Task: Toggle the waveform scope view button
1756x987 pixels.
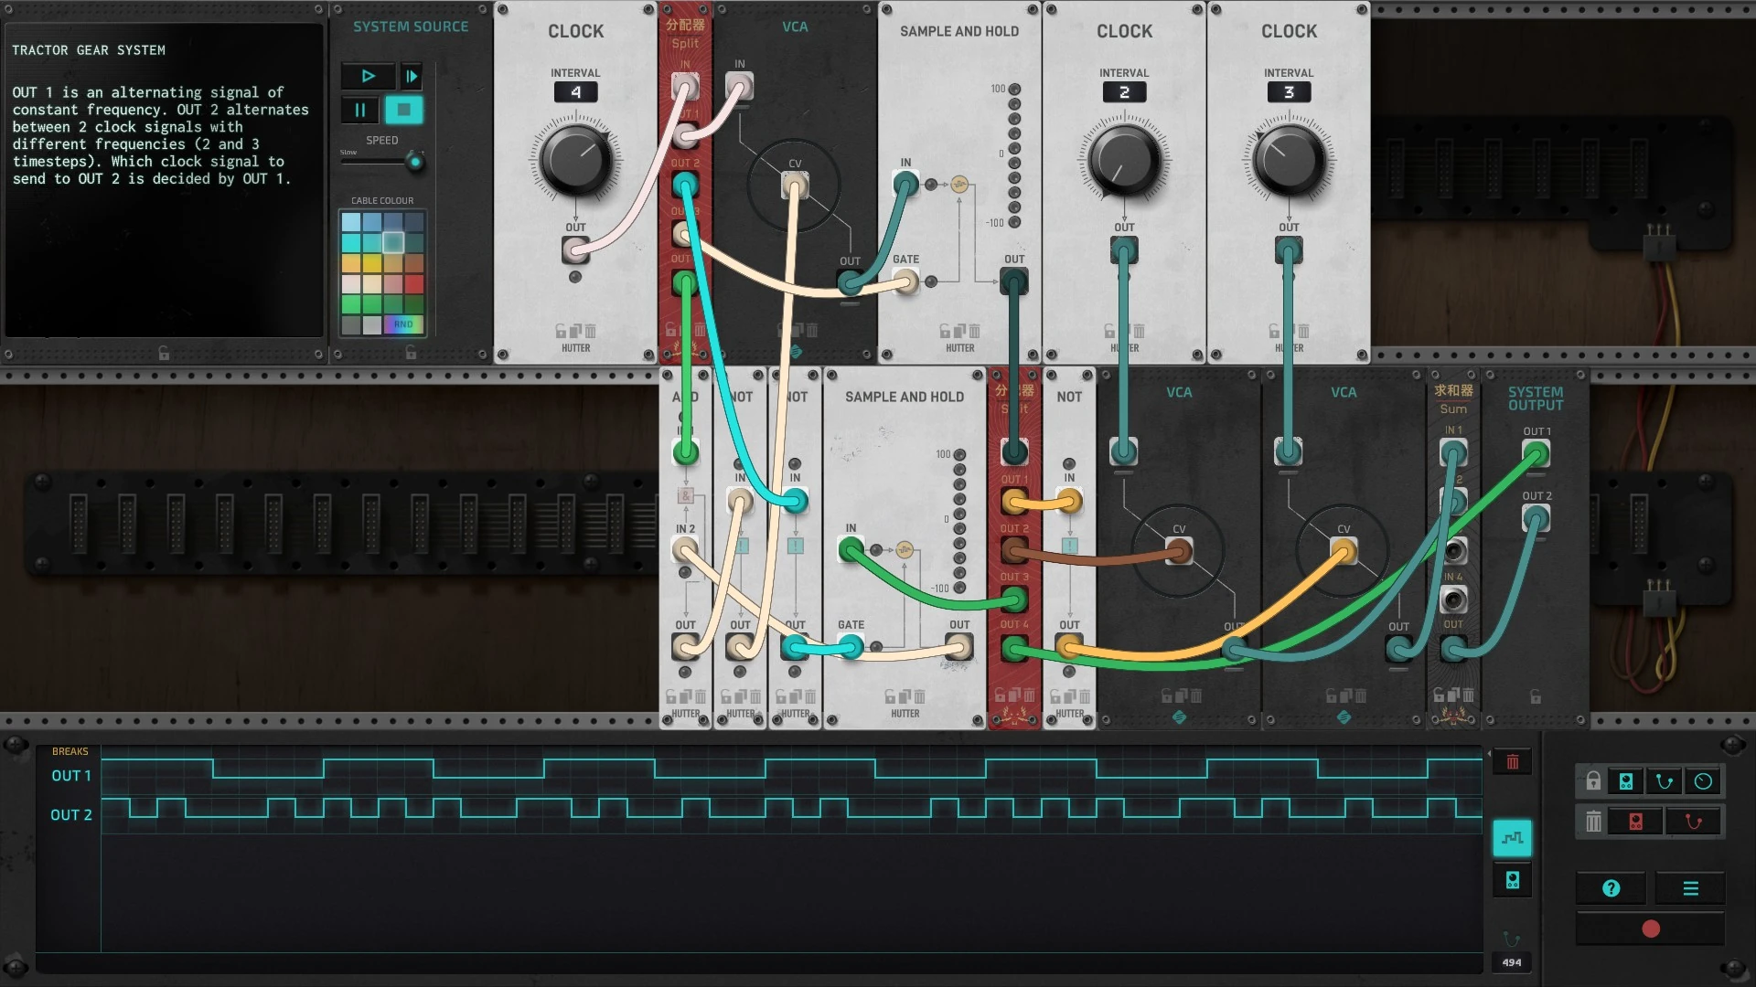Action: point(1512,837)
